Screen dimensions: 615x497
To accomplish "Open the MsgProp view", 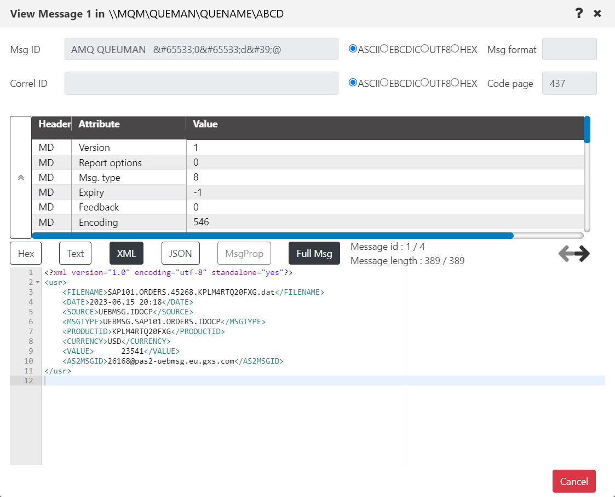I will (244, 253).
